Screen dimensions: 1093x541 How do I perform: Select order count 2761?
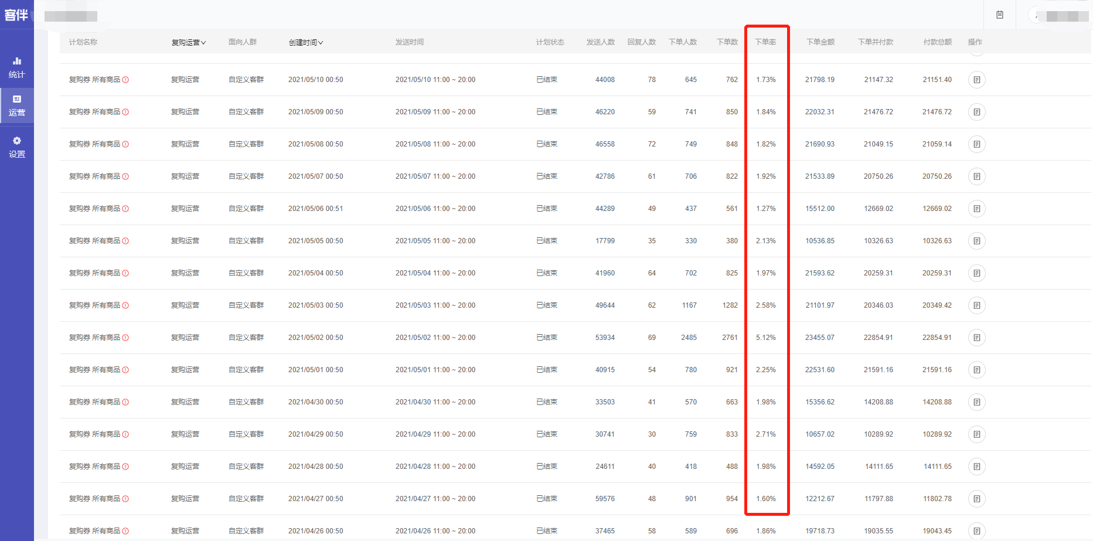click(x=730, y=338)
